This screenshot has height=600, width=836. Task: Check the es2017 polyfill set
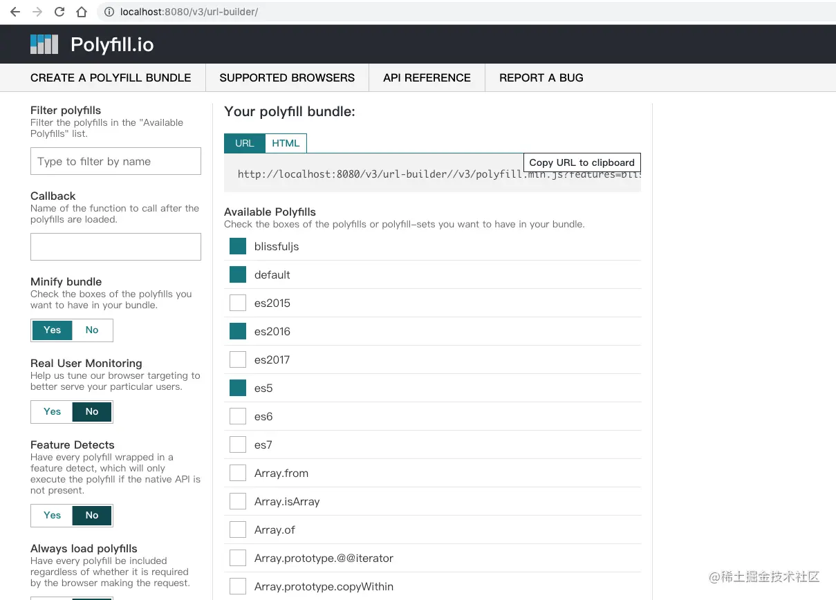click(x=238, y=360)
